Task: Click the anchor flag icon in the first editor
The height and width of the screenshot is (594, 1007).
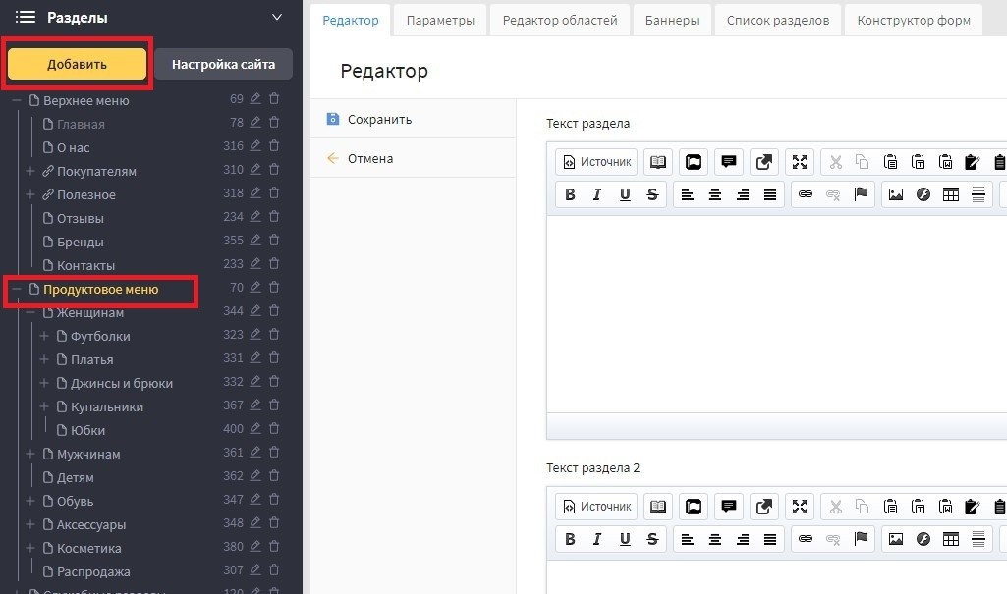Action: 861,194
